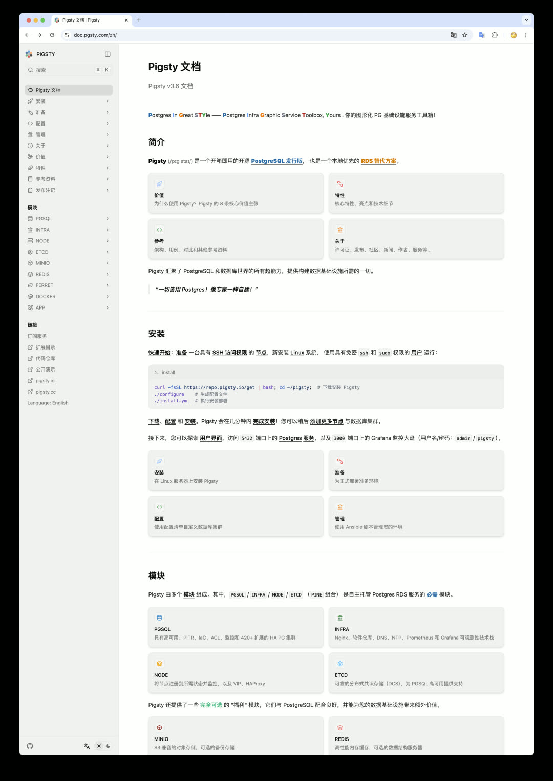
Task: Open the browser extensions puzzle icon
Action: pyautogui.click(x=495, y=35)
